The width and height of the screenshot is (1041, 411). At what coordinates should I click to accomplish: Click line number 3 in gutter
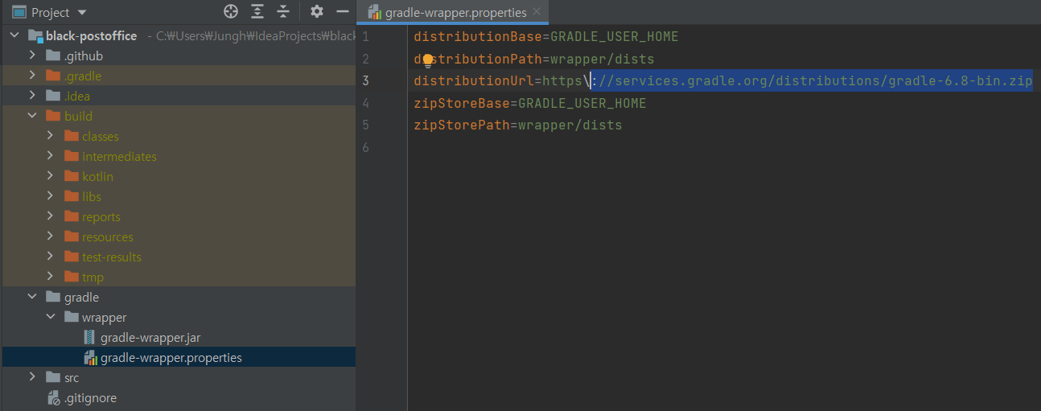tap(365, 81)
